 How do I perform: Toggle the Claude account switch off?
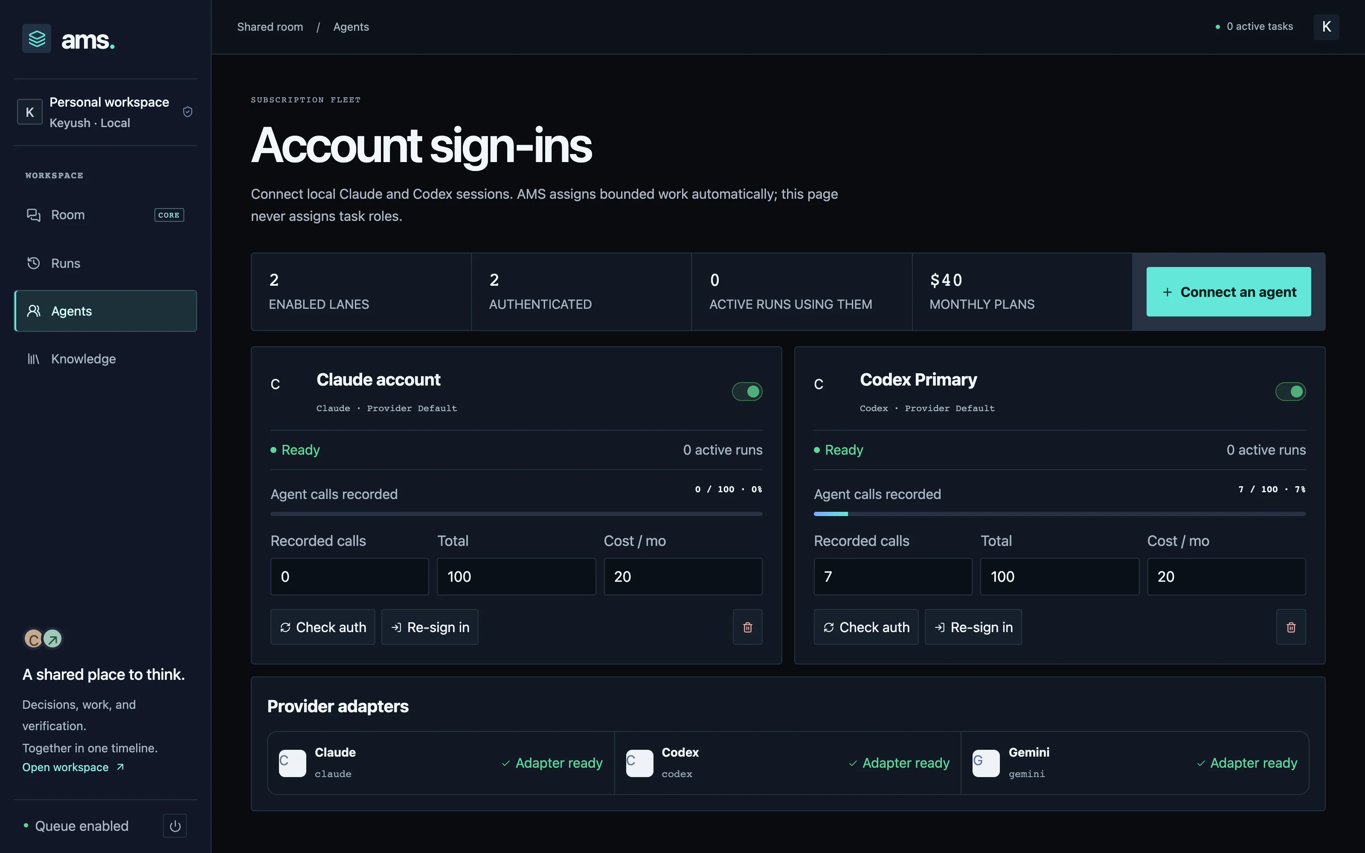747,392
